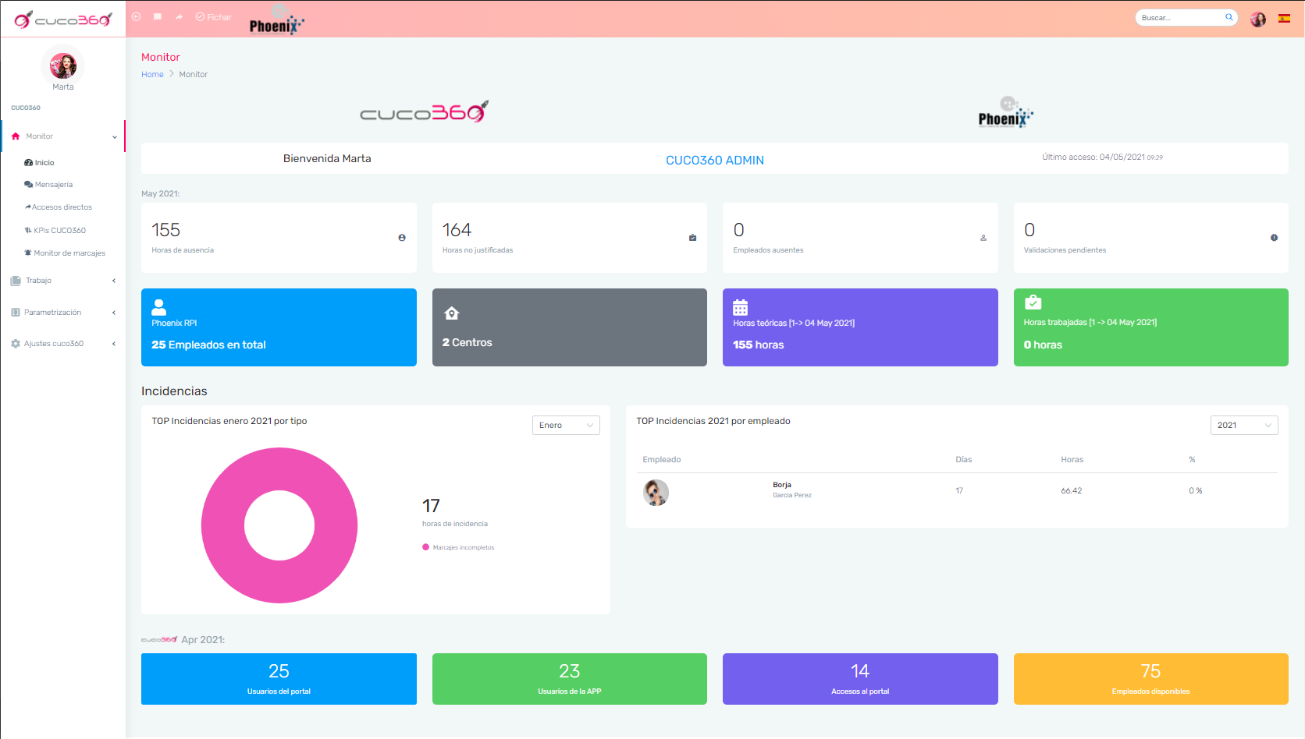Open the Enero month dropdown

pyautogui.click(x=566, y=425)
